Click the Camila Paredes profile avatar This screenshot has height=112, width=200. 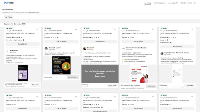162,54
